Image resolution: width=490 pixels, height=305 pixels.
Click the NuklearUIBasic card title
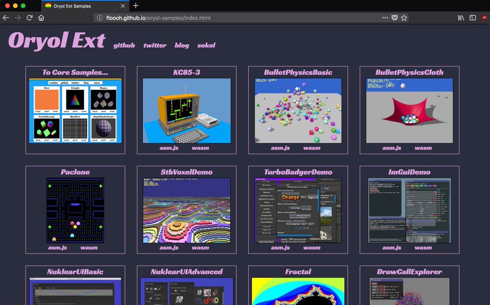[75, 272]
